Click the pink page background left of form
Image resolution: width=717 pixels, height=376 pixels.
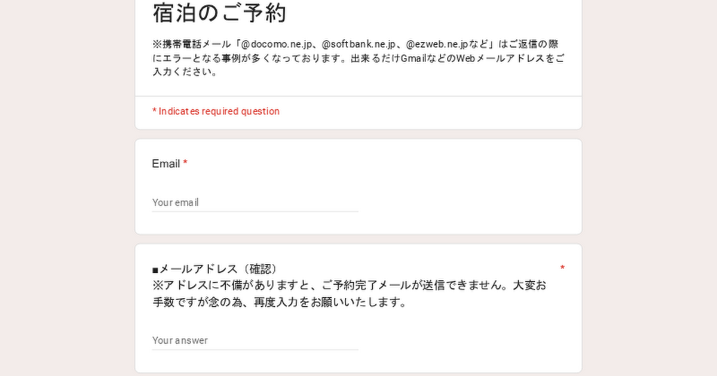[66, 191]
